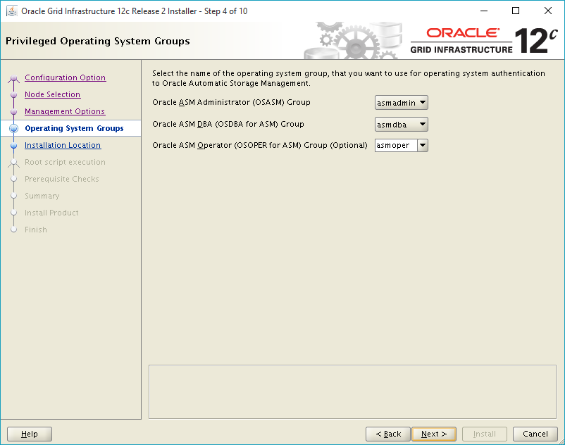
Task: Jump to the Installation Location step
Action: point(63,146)
